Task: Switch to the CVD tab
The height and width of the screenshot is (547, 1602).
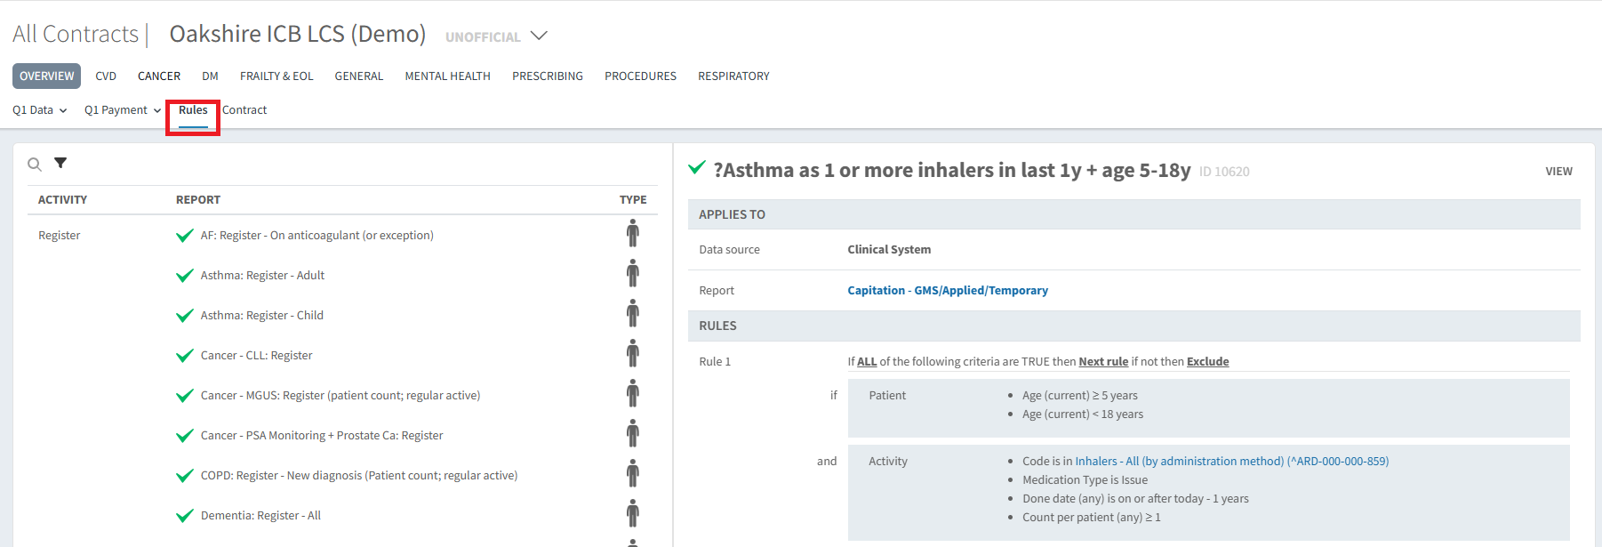Action: (x=106, y=76)
